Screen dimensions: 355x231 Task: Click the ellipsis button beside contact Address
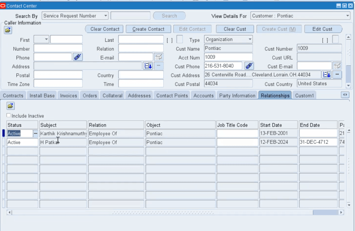tap(158, 66)
